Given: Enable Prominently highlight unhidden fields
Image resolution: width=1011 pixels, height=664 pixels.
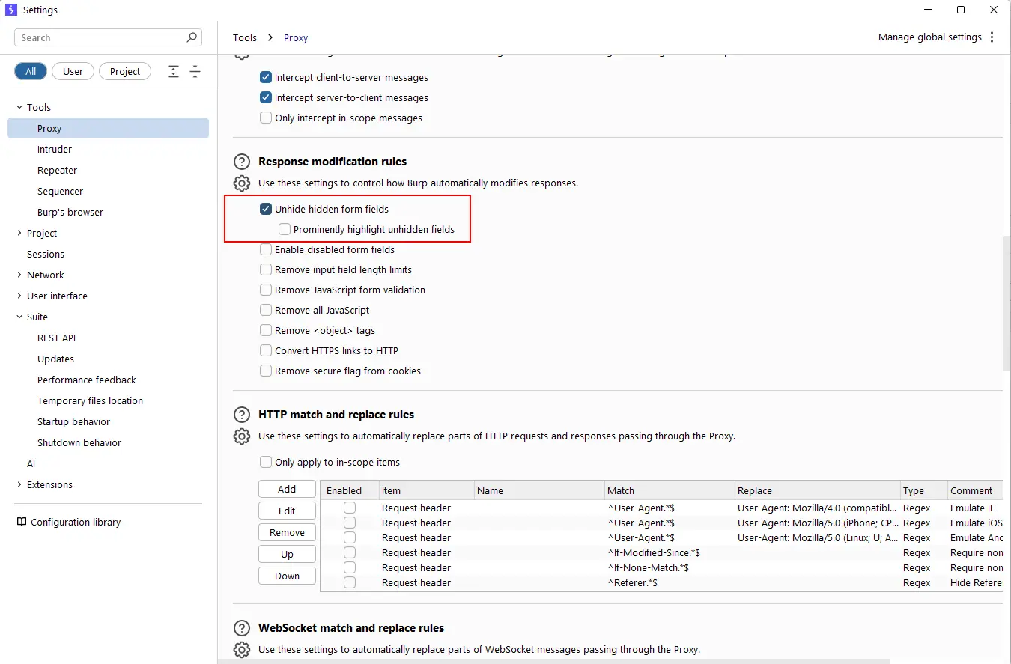Looking at the screenshot, I should point(285,230).
